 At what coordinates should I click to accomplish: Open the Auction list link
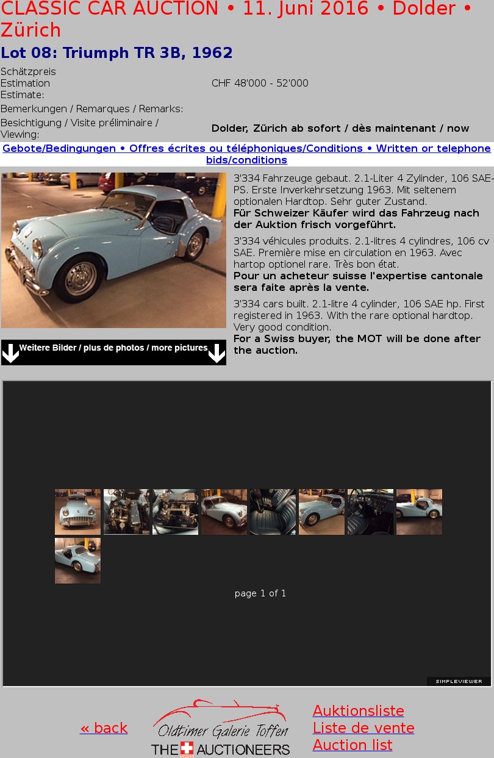[x=353, y=745]
